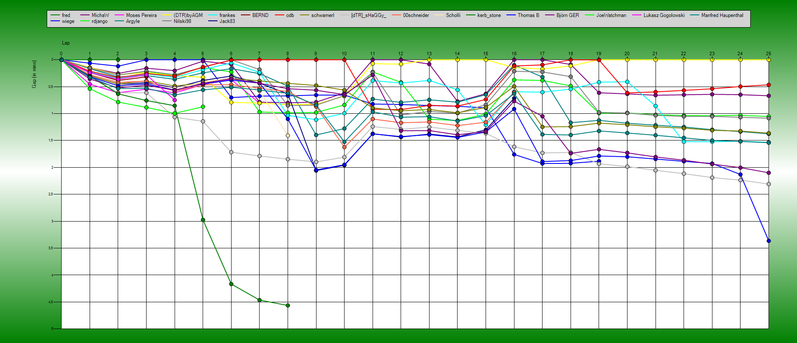Select lap number 21 on the x-axis

[x=655, y=54]
